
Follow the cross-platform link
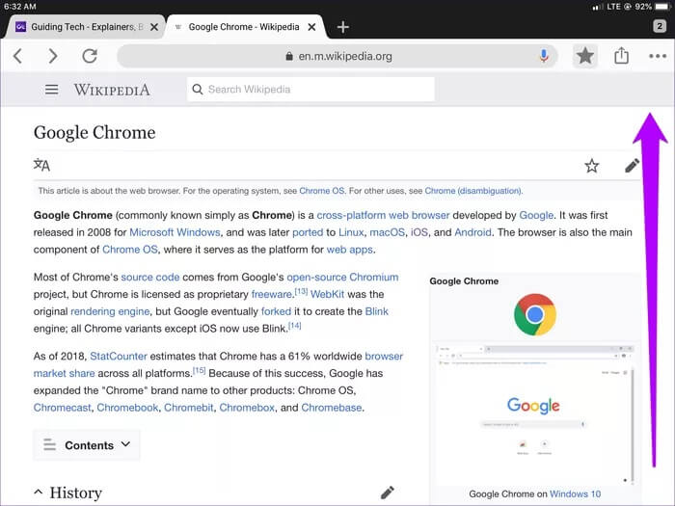351,215
